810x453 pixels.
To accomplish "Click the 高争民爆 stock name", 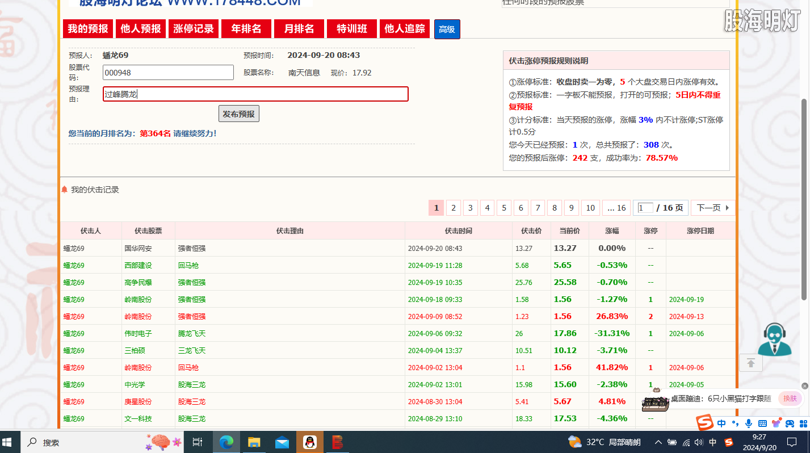I will coord(139,283).
